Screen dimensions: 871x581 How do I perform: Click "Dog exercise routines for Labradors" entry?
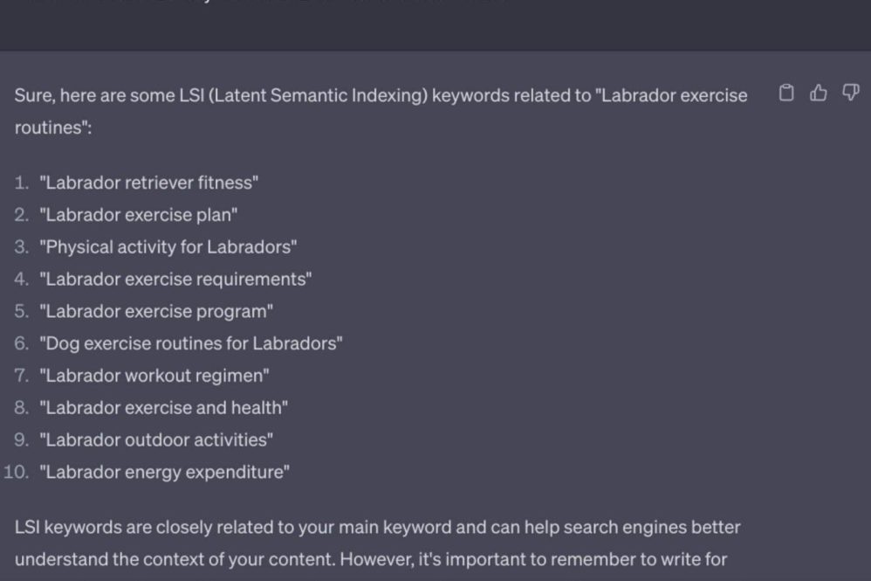(x=190, y=343)
